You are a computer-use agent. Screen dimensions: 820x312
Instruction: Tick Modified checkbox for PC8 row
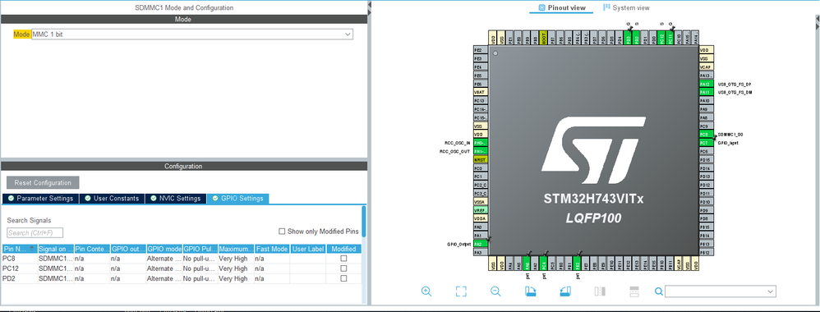click(343, 259)
